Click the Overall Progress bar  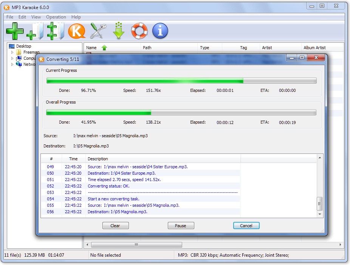181,112
